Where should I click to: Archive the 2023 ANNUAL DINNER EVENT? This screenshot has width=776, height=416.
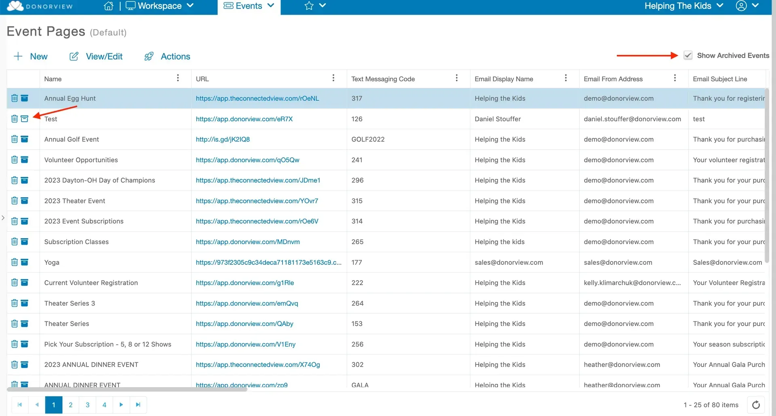[x=25, y=365]
